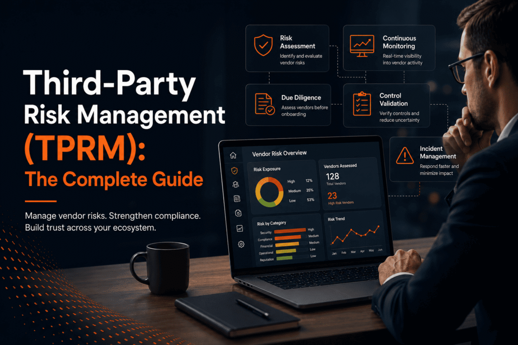Image resolution: width=518 pixels, height=345 pixels.
Task: Click the Operational risk bar
Action: coord(286,251)
